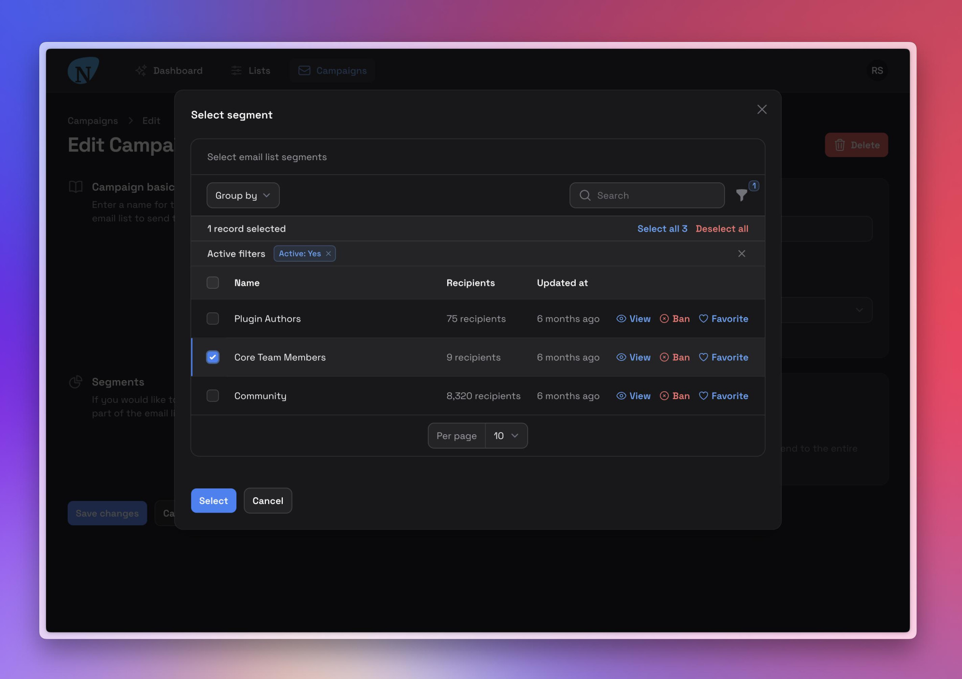Check the Plugin Authors row checkbox
This screenshot has width=962, height=679.
[213, 319]
